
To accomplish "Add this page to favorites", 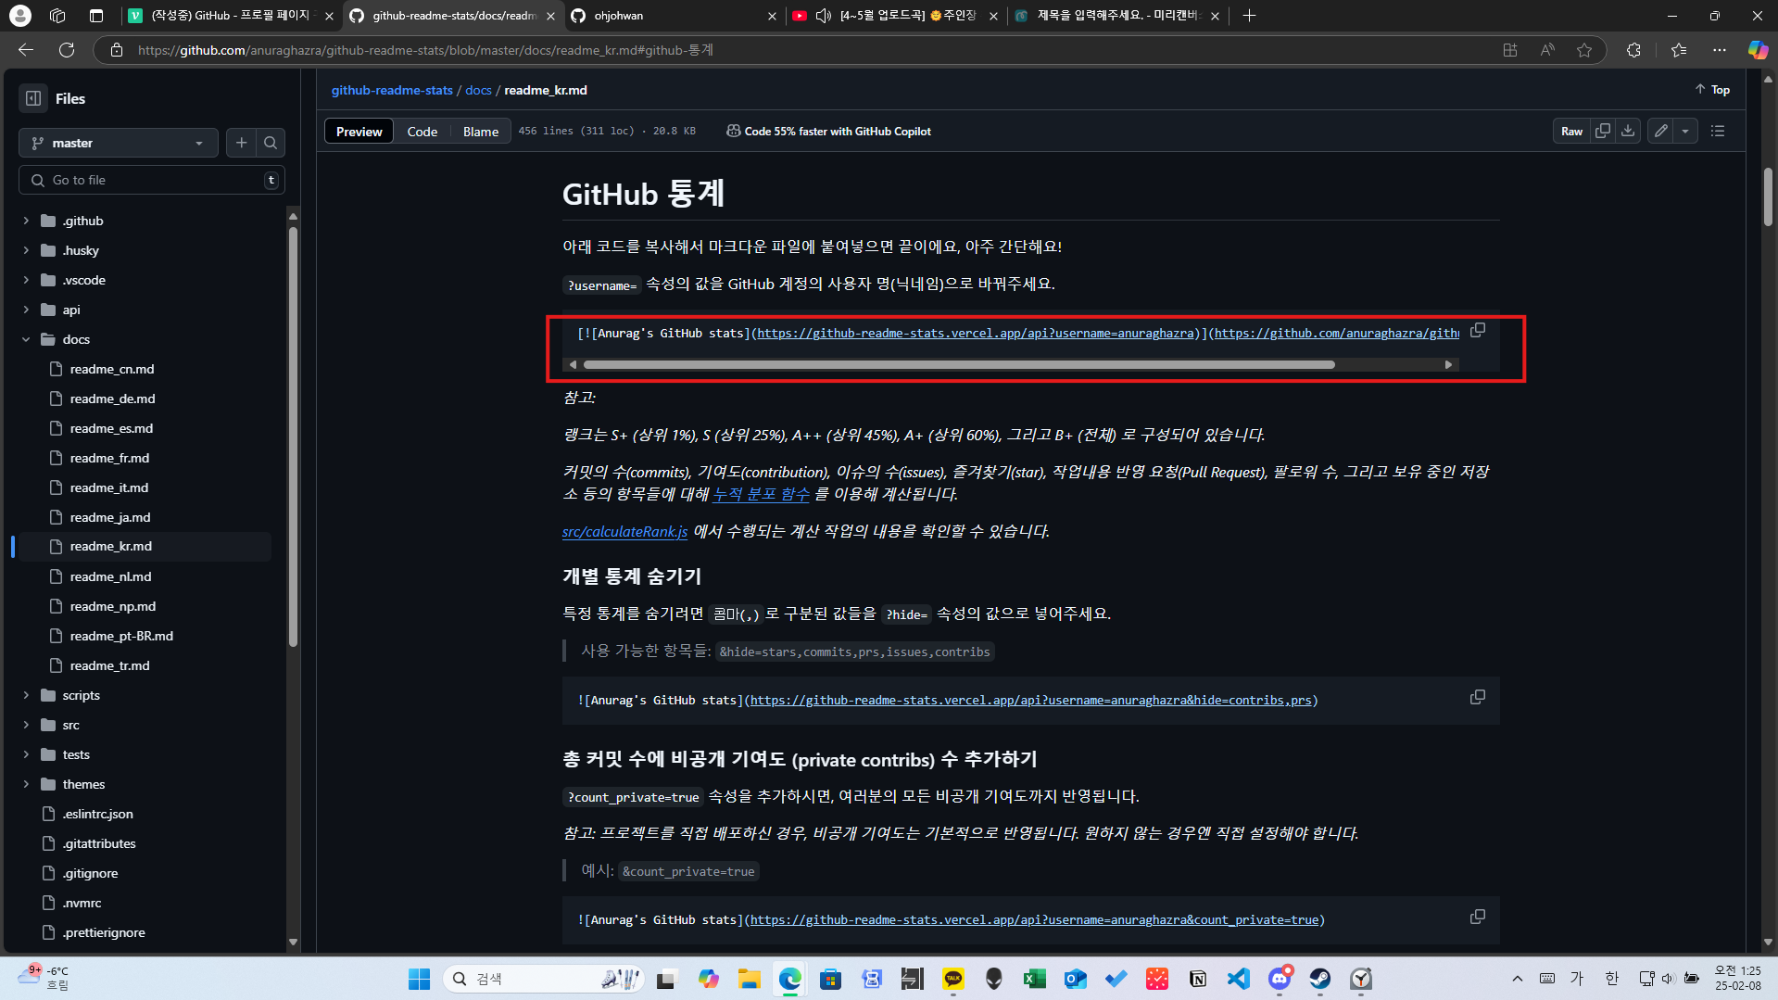I will coord(1584,50).
